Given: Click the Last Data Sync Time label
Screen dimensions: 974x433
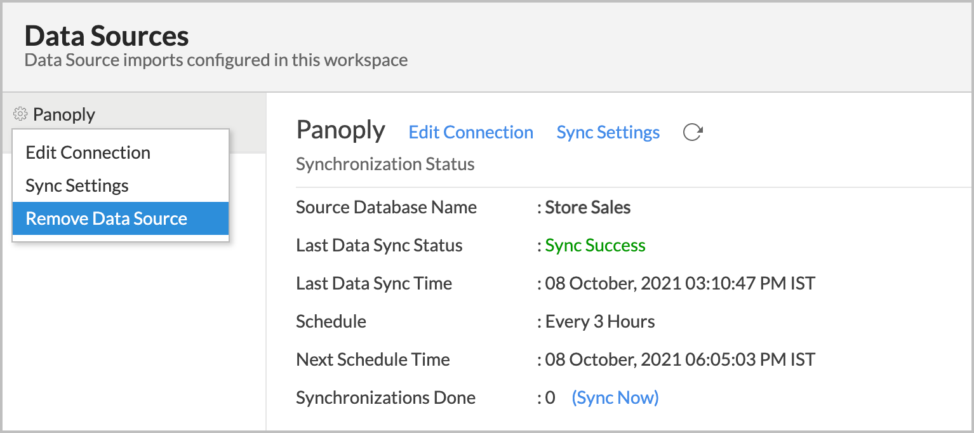Looking at the screenshot, I should point(375,283).
